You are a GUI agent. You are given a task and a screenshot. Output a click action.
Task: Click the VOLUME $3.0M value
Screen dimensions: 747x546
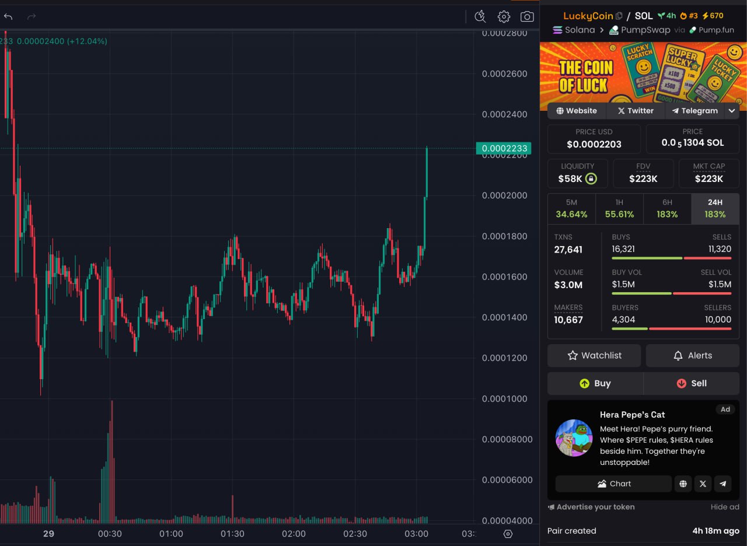pos(568,285)
